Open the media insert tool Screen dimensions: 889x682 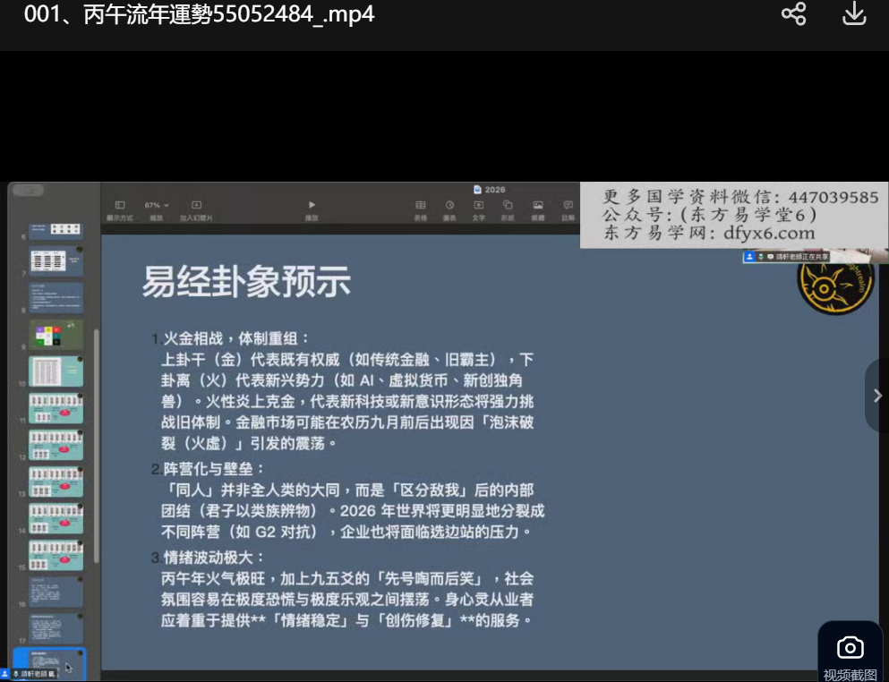tap(537, 209)
